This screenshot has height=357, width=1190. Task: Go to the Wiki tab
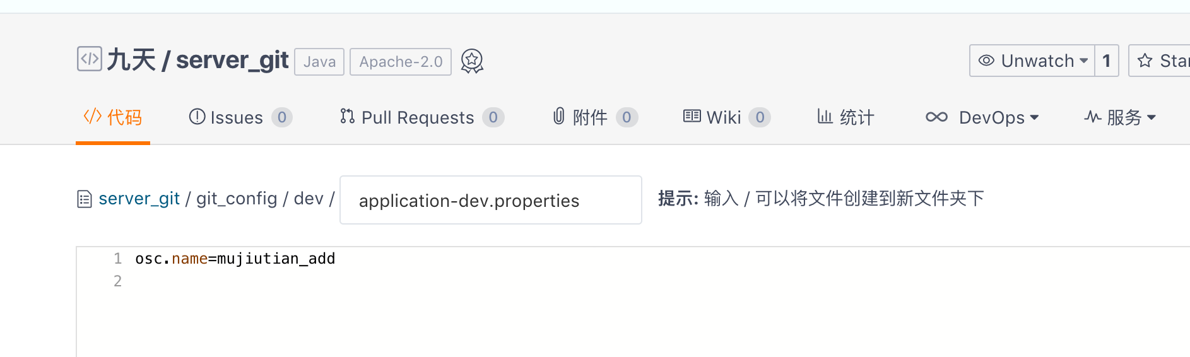tap(723, 117)
